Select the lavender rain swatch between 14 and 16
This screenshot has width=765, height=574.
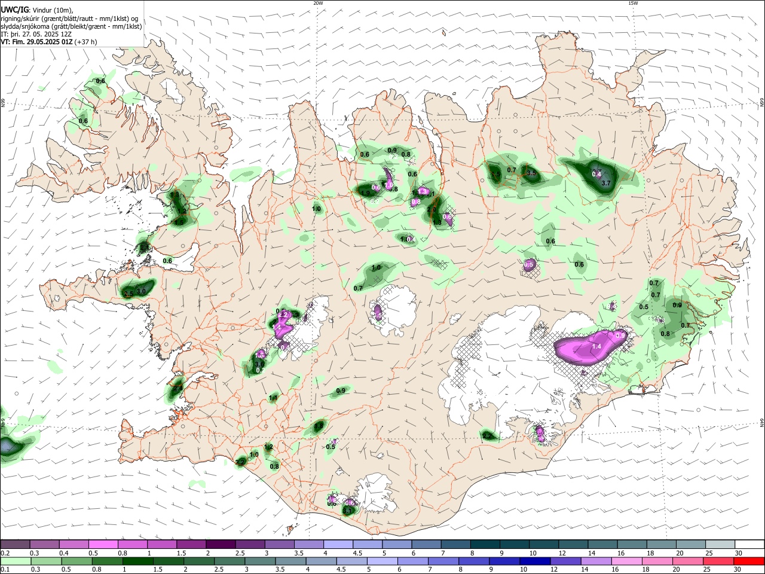(596, 561)
